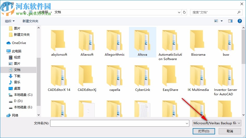Screen dimensions: 246x138
Task: Select the Allegorithmic folder
Action: click(x=115, y=43)
